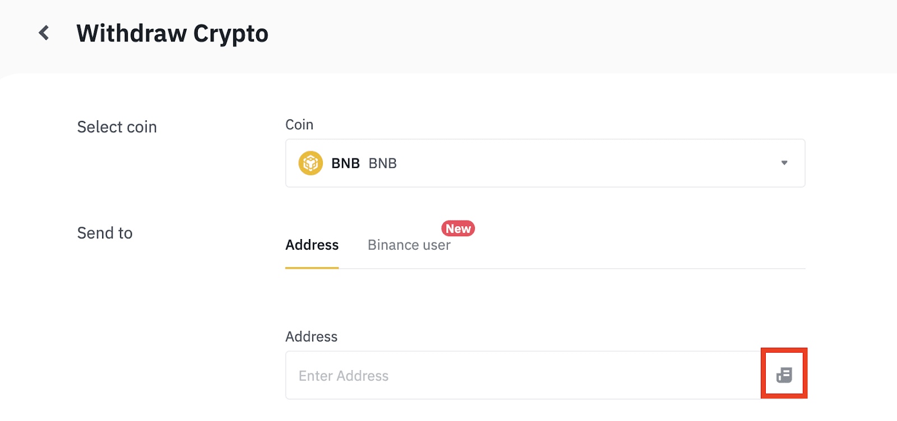Image resolution: width=897 pixels, height=421 pixels.
Task: Switch to the Address tab
Action: pyautogui.click(x=312, y=245)
